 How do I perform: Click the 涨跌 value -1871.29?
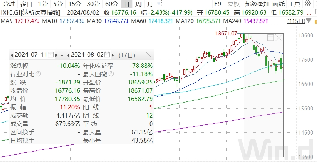click(68, 83)
